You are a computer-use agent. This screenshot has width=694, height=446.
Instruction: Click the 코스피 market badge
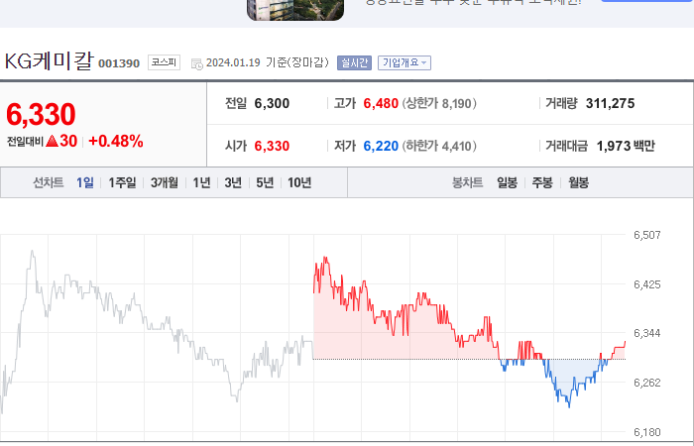click(164, 62)
